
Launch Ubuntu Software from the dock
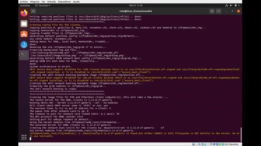point(24,34)
